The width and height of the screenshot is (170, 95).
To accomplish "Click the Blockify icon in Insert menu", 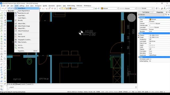I will pyautogui.click(x=16, y=20).
